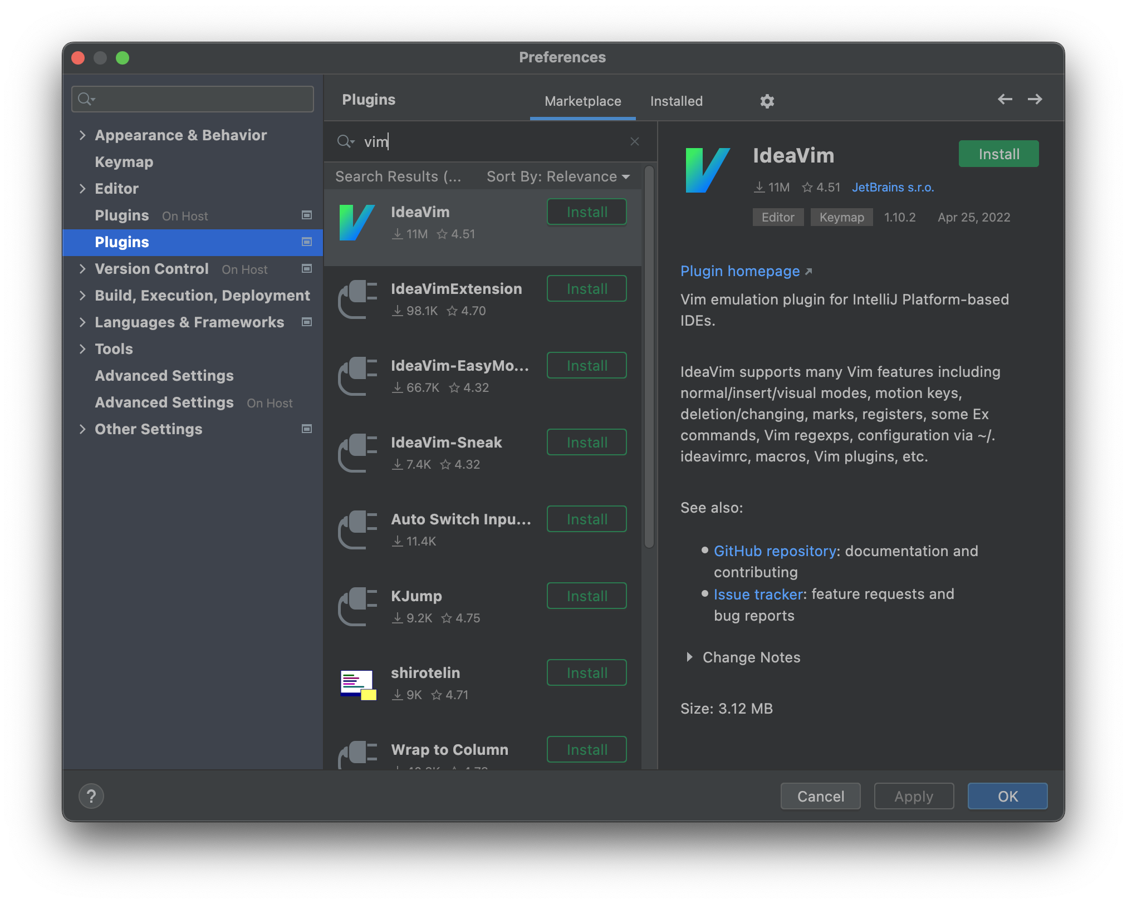Open the GitHub repository link
The width and height of the screenshot is (1127, 904).
pos(775,551)
